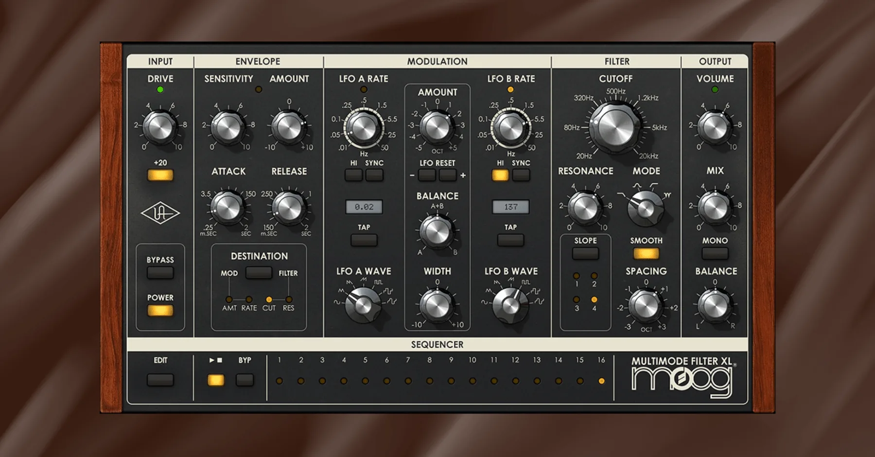Open the sequencer EDIT button
Viewport: 875px width, 457px height.
[x=160, y=380]
